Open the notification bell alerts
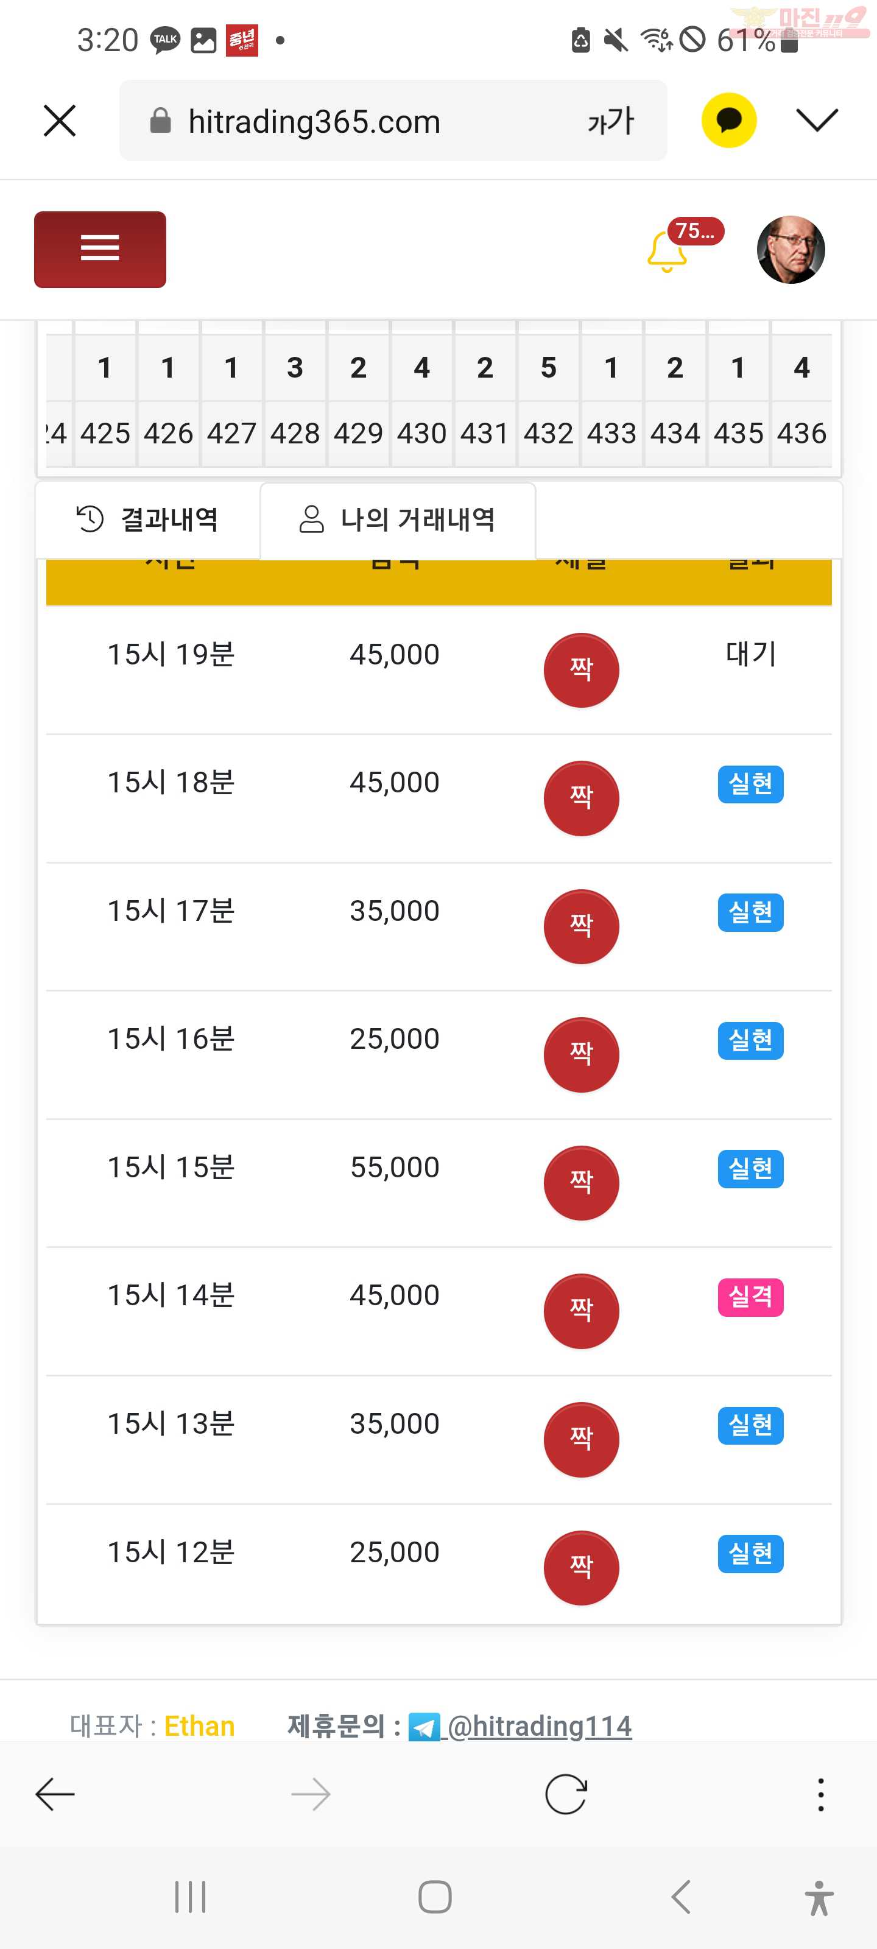This screenshot has height=1949, width=877. pyautogui.click(x=668, y=251)
